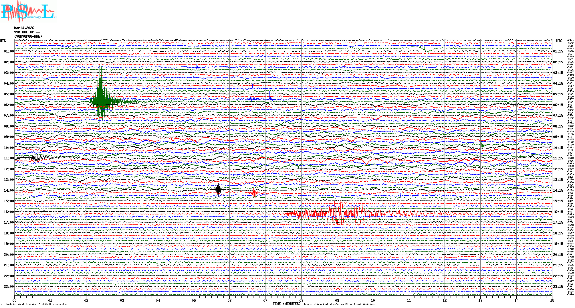Click the (VOMVOKOU-HHE) station name text
This screenshot has height=308, width=575.
pyautogui.click(x=28, y=37)
